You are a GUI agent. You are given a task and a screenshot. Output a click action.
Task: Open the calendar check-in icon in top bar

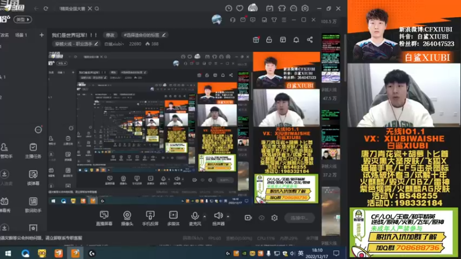click(270, 9)
